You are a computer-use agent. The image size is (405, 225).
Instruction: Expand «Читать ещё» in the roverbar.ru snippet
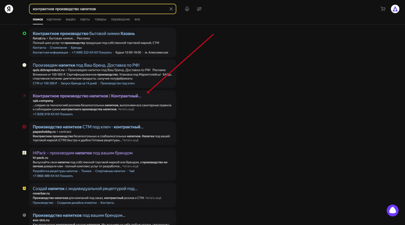(153, 198)
